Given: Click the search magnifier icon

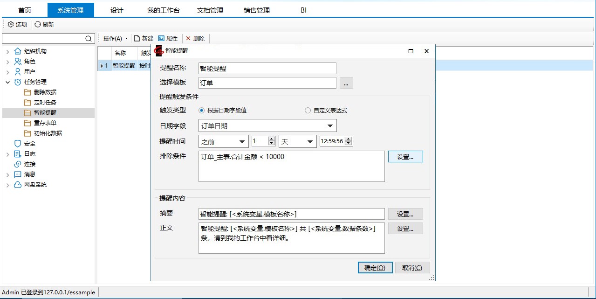Looking at the screenshot, I should [89, 39].
